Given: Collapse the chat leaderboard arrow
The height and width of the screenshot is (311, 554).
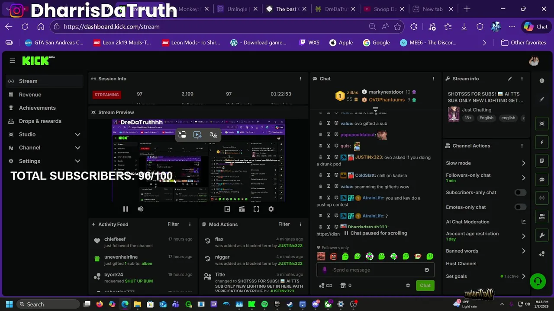Looking at the screenshot, I should point(375,109).
